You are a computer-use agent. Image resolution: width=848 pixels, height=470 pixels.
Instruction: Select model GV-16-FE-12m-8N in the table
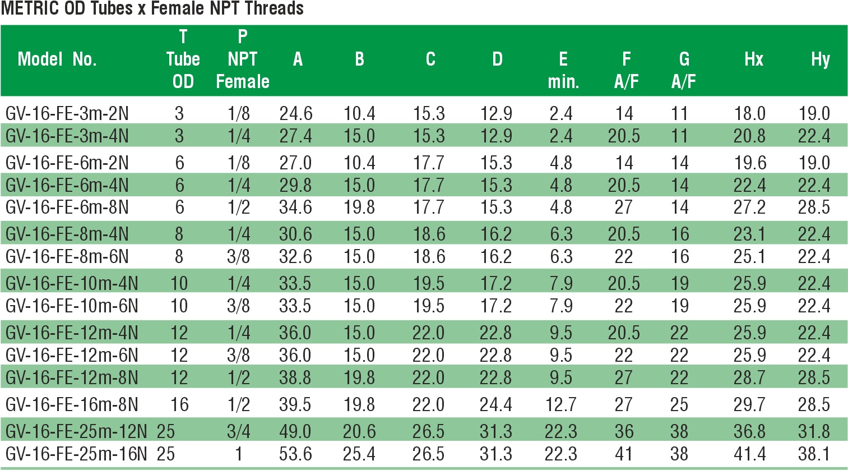click(x=72, y=377)
